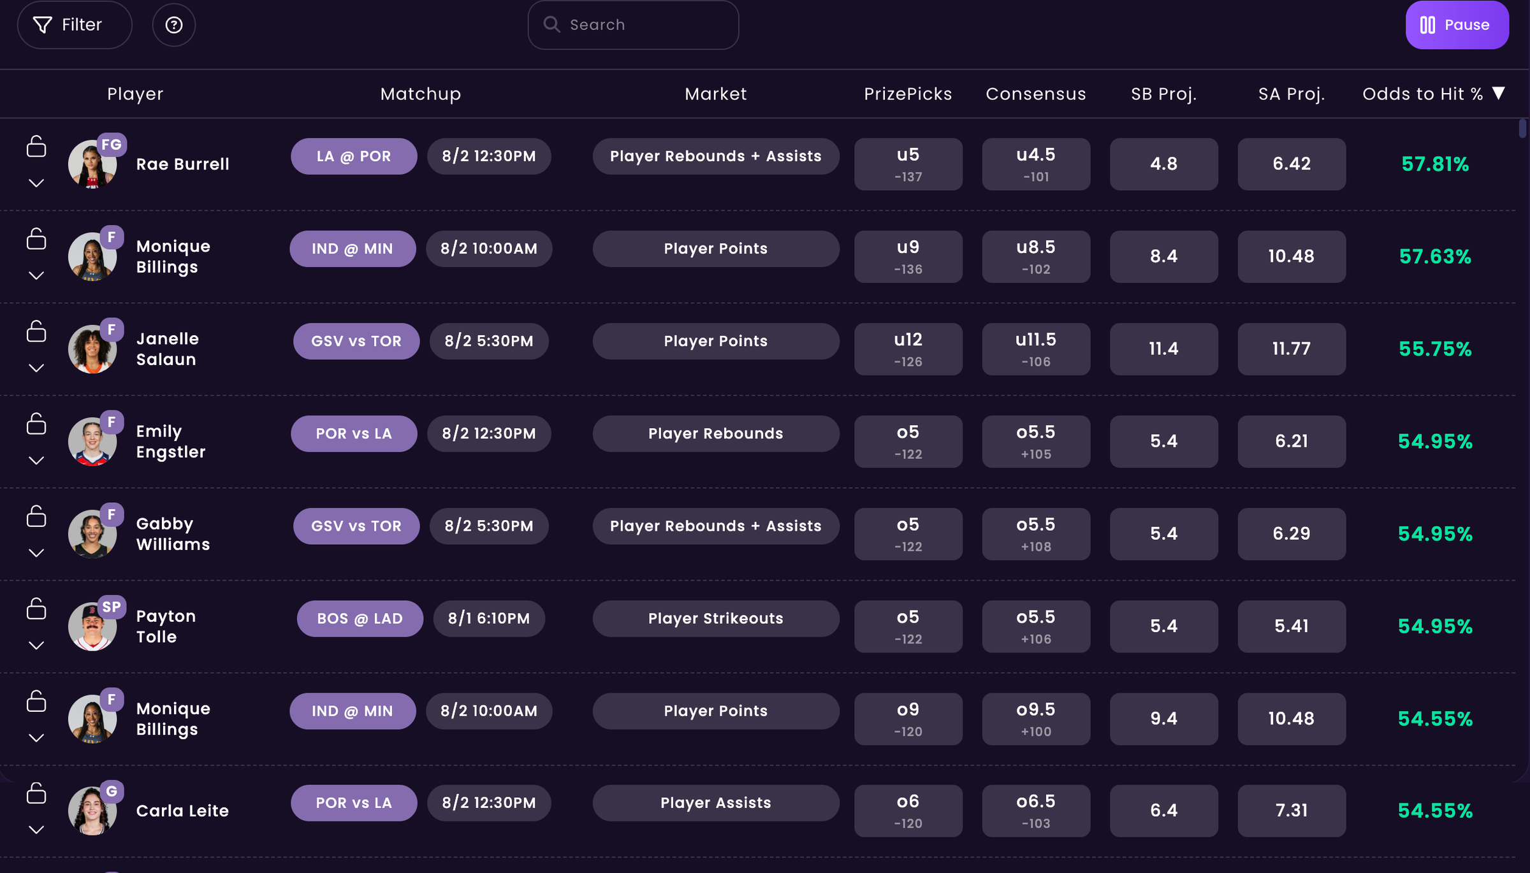Screen dimensions: 1530x873
Task: Click Gabby Williams's player photo
Action: (92, 534)
